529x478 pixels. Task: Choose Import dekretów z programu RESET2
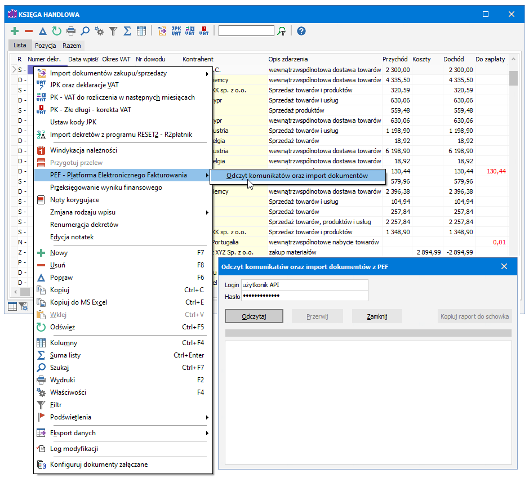pos(123,135)
